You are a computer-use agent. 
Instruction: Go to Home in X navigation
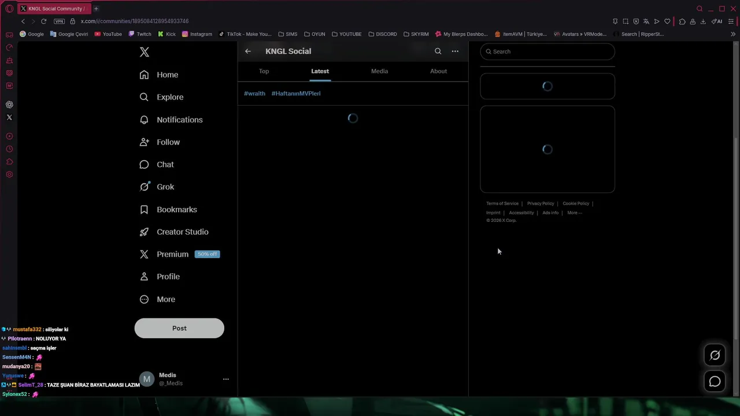[x=159, y=75]
